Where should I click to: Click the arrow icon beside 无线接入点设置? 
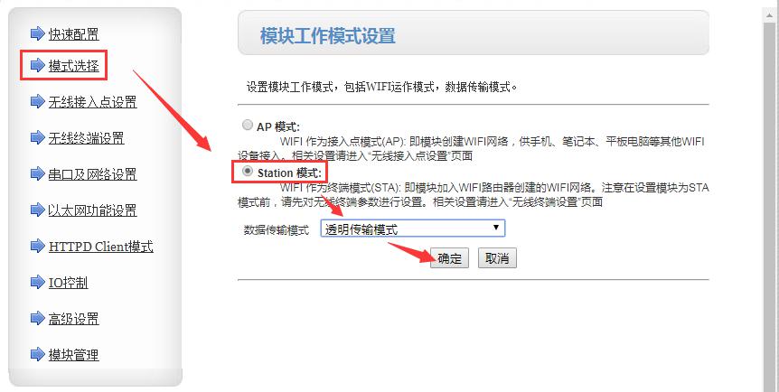pyautogui.click(x=38, y=101)
